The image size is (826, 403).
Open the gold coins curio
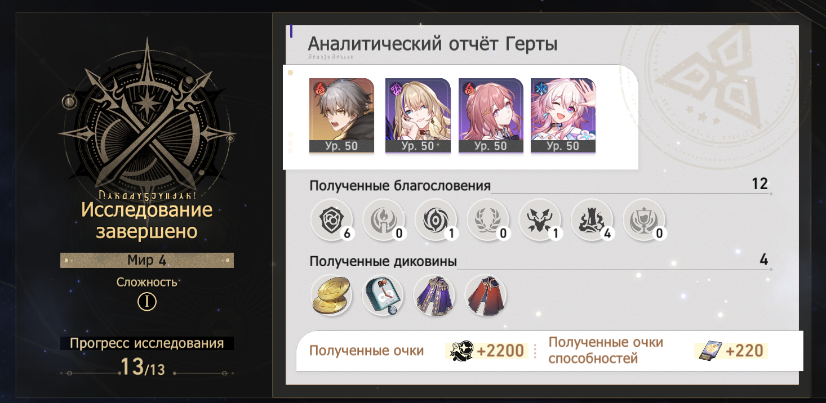[x=331, y=295]
